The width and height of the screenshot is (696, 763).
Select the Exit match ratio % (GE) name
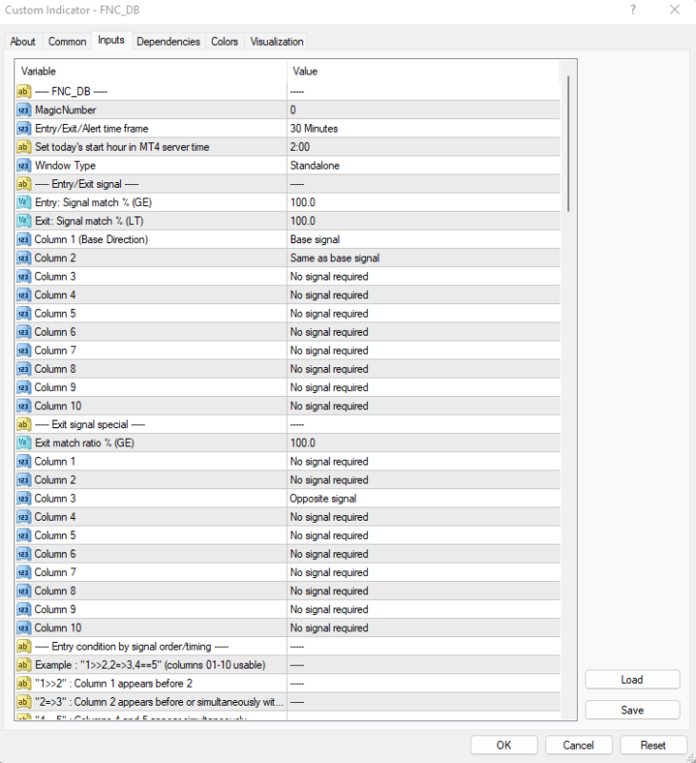[x=85, y=443]
